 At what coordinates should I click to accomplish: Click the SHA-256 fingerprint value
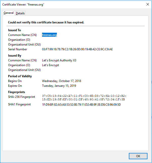(84, 98)
